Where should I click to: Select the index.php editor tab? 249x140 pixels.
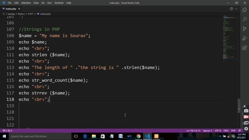coord(11,9)
